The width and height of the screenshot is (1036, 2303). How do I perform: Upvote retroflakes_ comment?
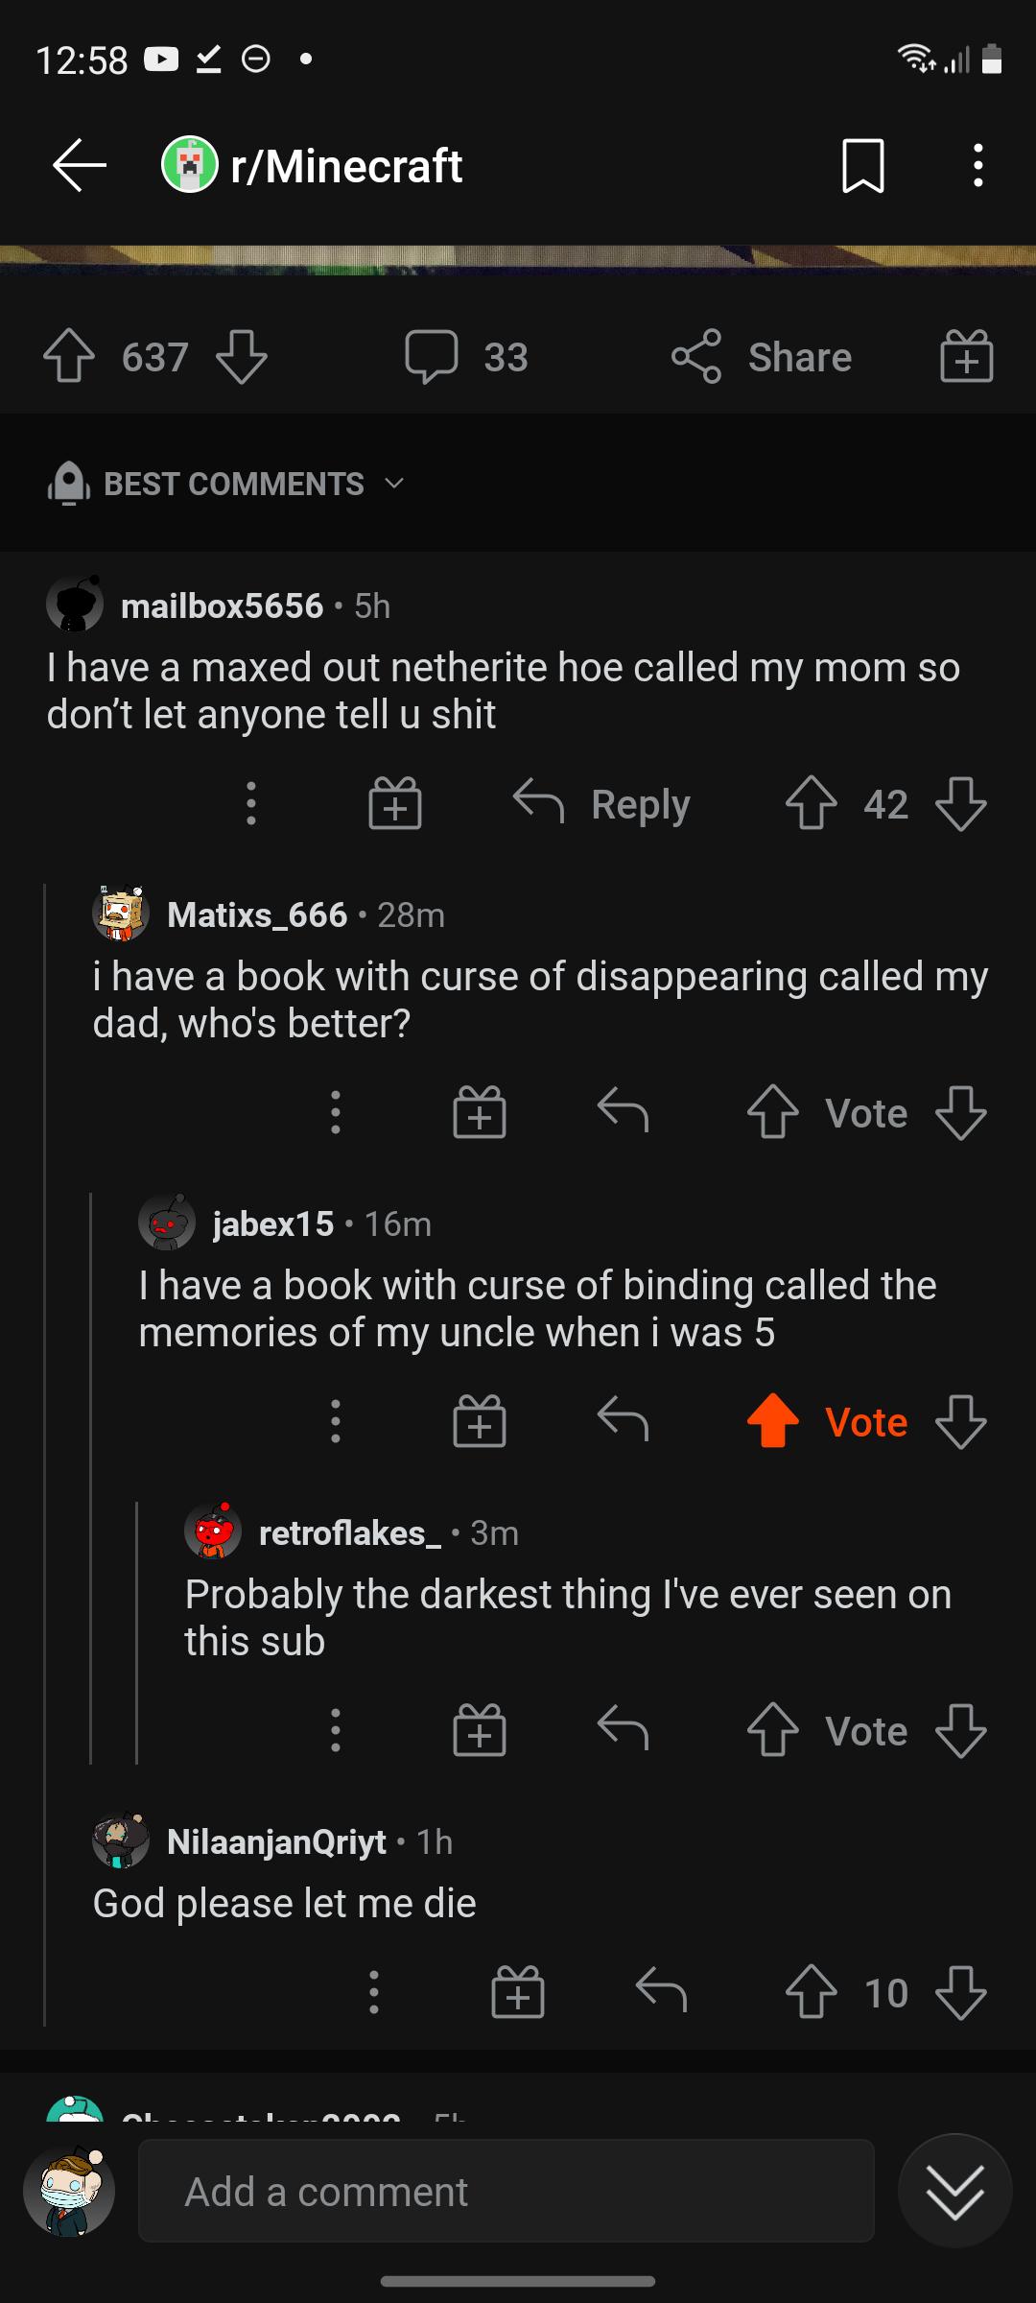pos(773,1731)
